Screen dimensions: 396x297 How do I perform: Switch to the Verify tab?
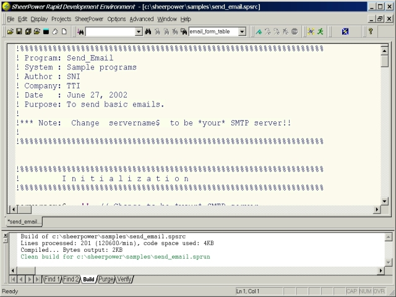[x=124, y=279]
